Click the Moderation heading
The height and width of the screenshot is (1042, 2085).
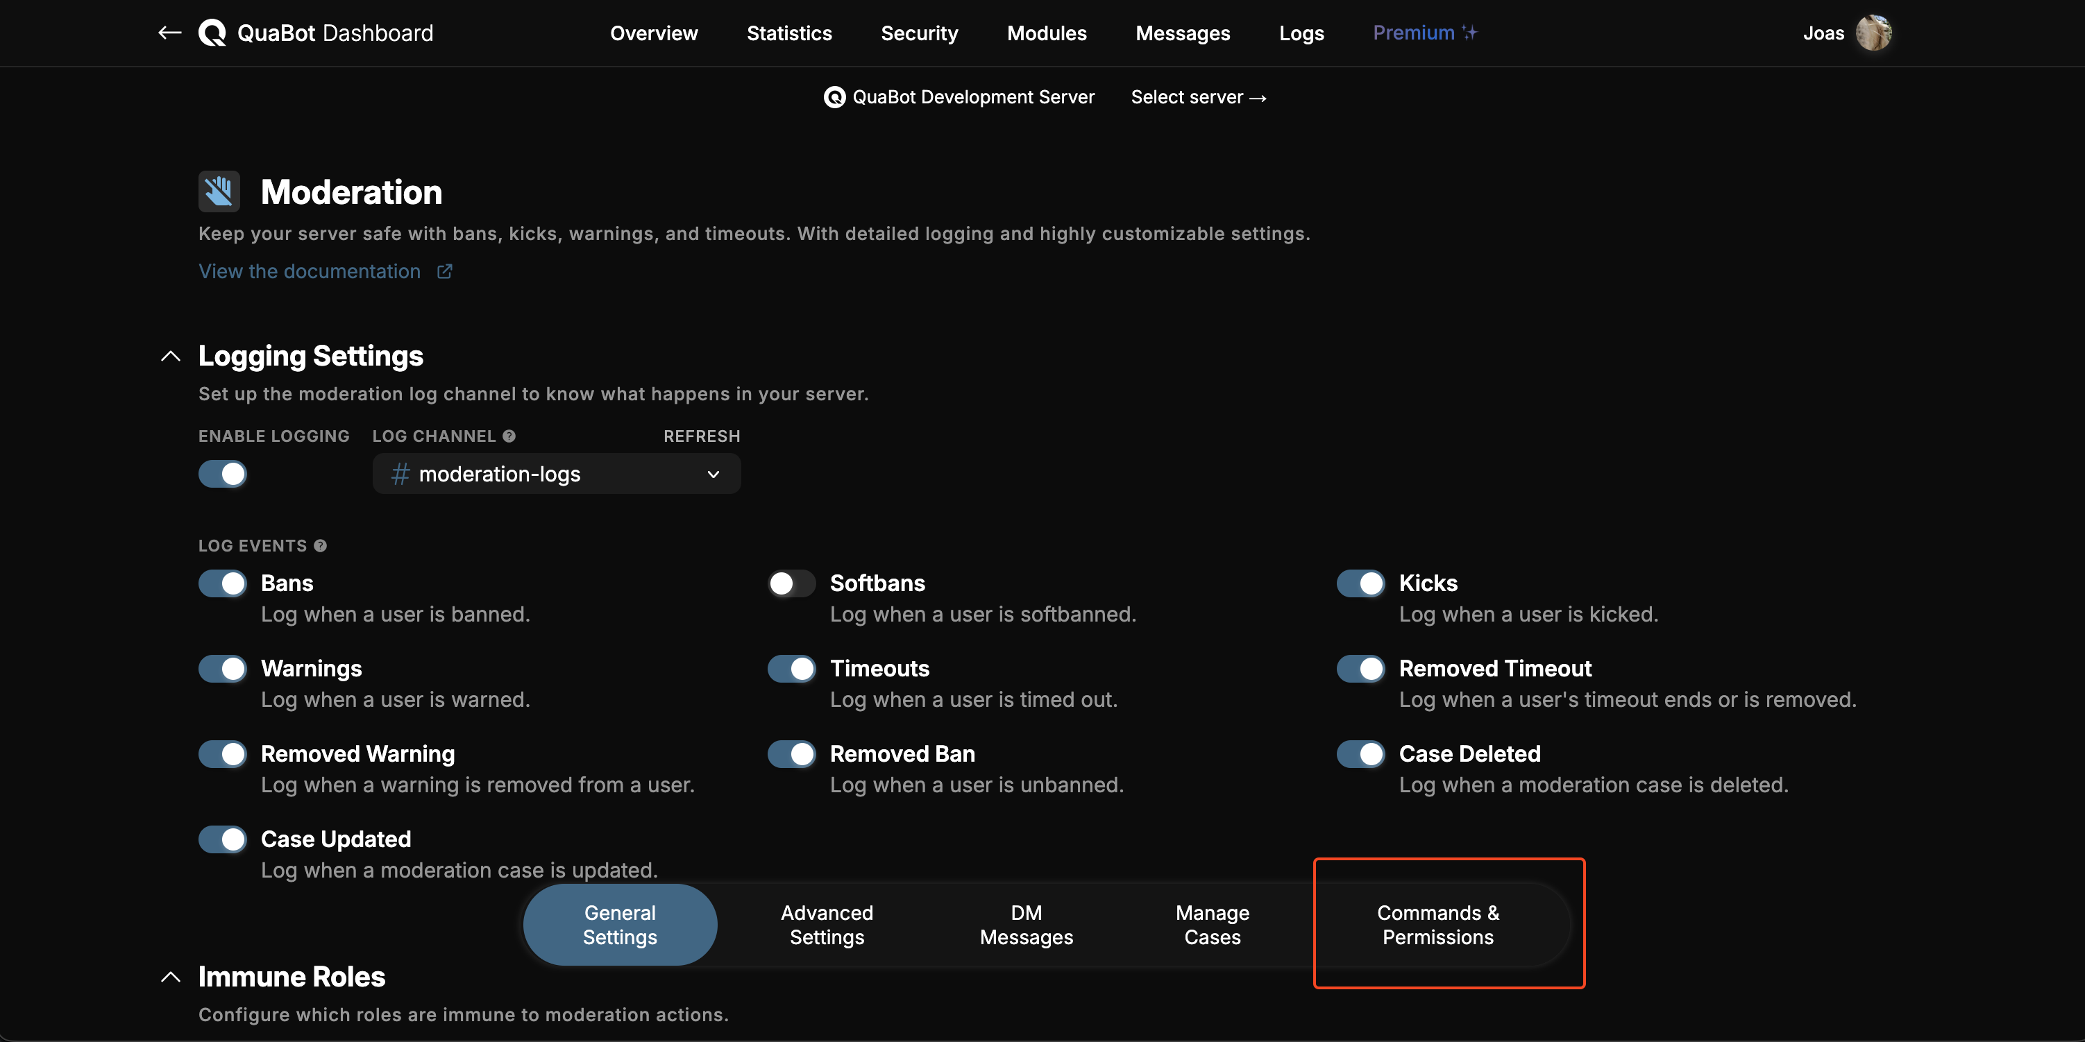point(351,191)
